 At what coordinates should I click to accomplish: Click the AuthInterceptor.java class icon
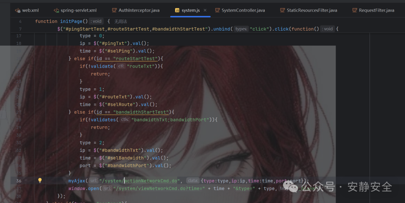click(x=114, y=10)
